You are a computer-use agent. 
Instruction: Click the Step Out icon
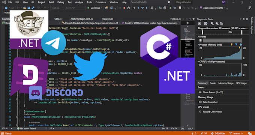pyautogui.click(x=147, y=8)
